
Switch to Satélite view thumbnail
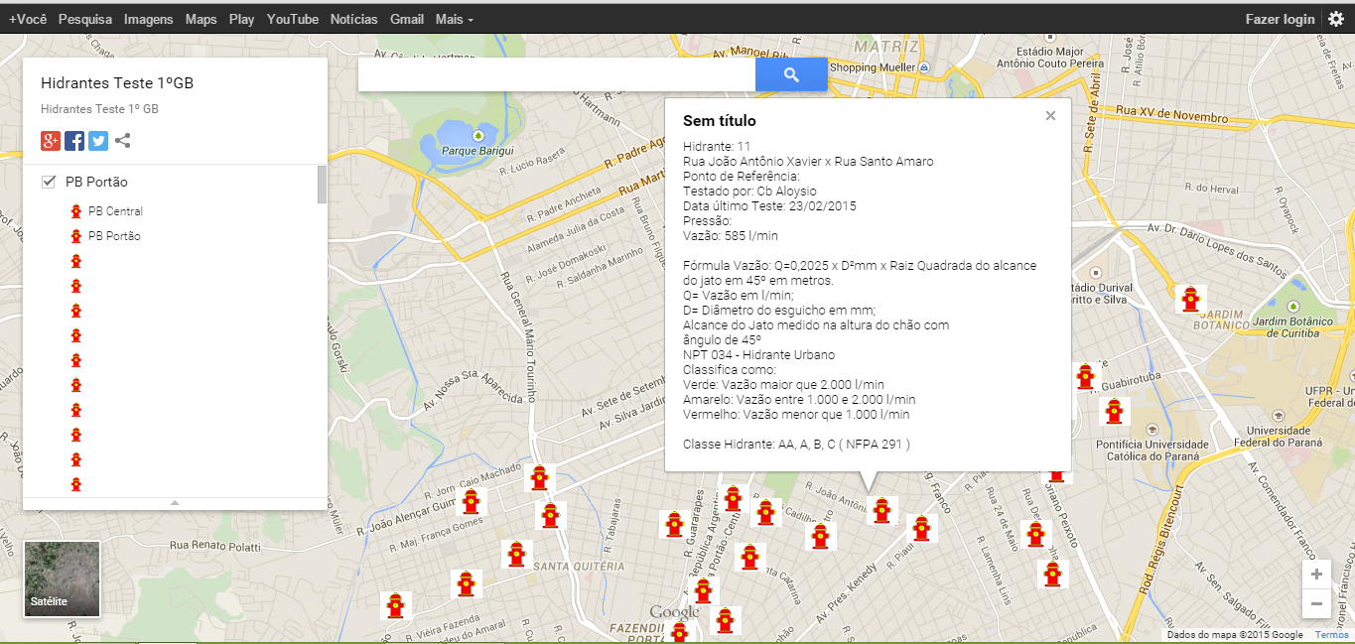coord(62,578)
